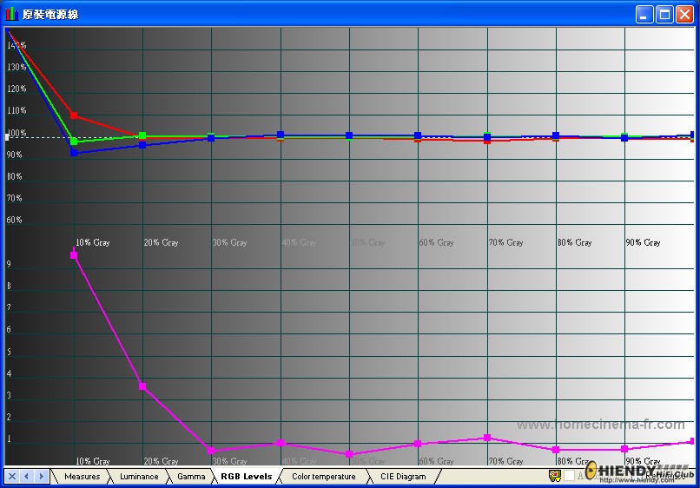Click the colored bars application icon in title bar
Viewport: 700px width, 488px height.
(11, 14)
